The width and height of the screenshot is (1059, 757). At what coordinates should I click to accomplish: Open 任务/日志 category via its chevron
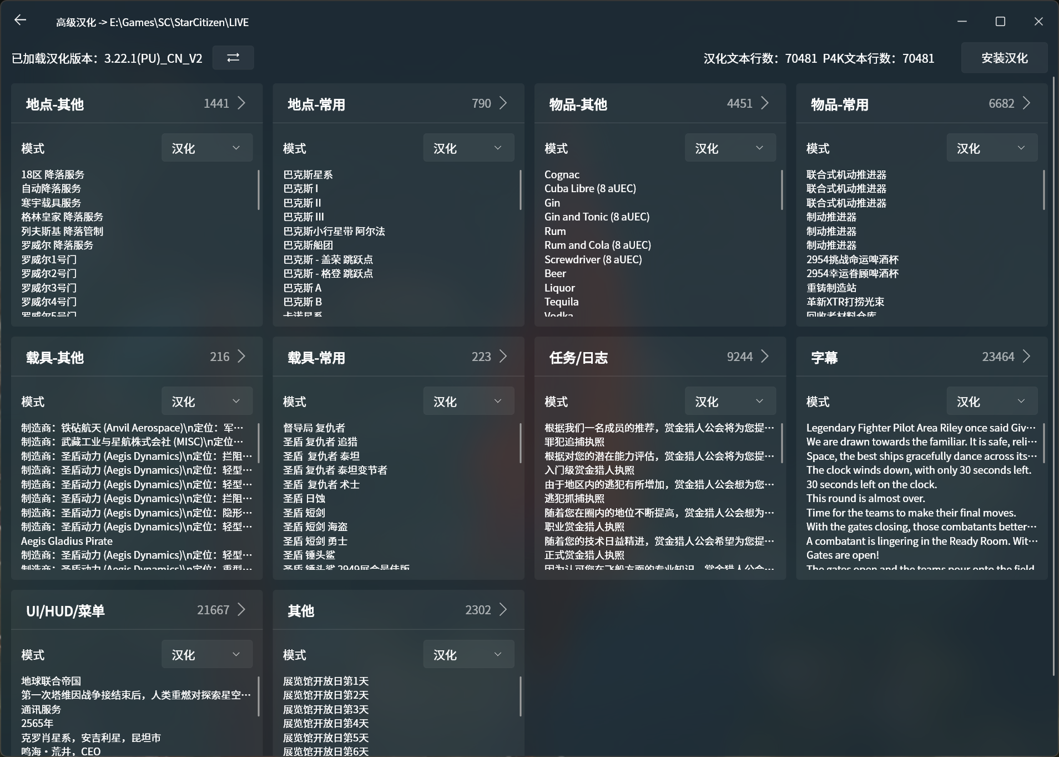765,357
